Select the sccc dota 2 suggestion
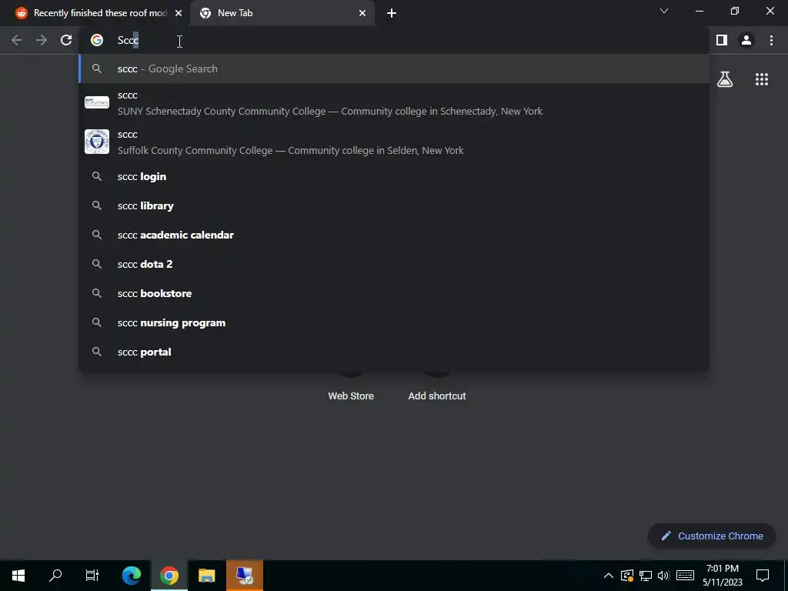 (x=394, y=264)
